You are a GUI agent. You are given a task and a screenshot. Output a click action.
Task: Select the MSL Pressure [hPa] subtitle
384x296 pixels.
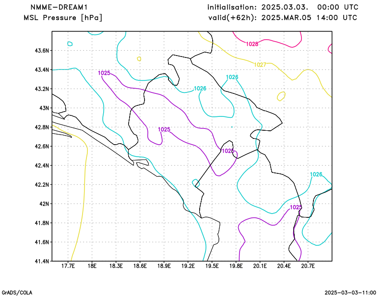click(63, 18)
